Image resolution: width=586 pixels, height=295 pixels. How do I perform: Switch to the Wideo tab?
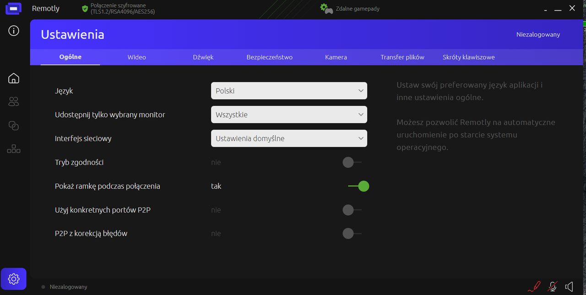coord(136,57)
